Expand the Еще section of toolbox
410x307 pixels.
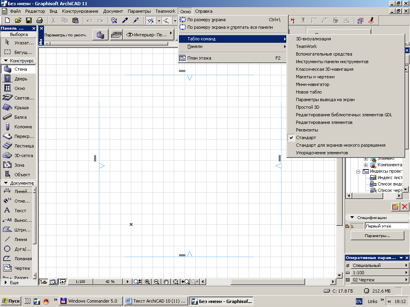pyautogui.click(x=6, y=283)
